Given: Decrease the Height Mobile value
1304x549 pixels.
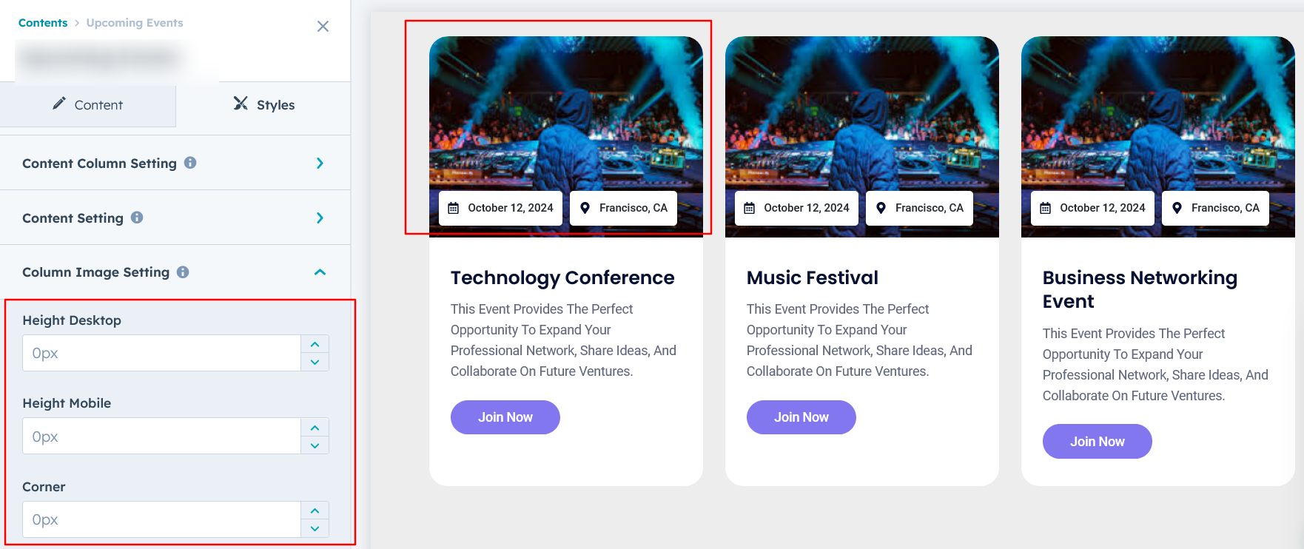Looking at the screenshot, I should (315, 445).
